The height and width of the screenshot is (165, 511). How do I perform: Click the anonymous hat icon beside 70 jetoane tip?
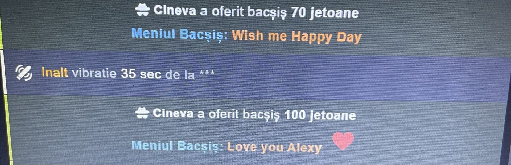[x=142, y=10]
